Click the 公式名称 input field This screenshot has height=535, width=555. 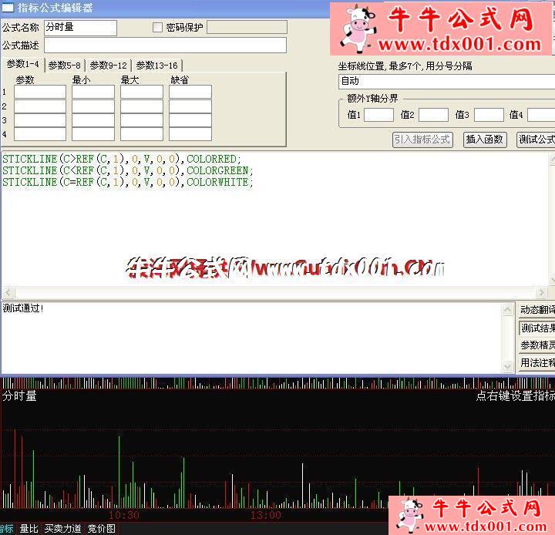80,27
